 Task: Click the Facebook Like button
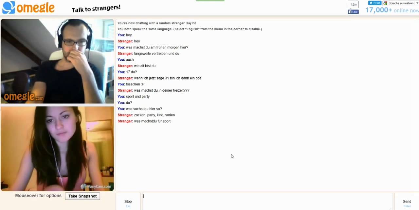coord(353,12)
